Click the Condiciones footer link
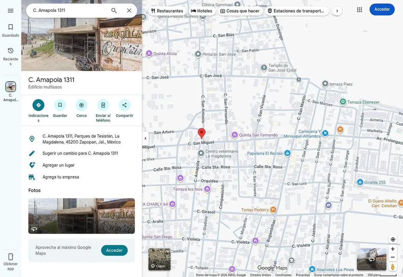403x277 pixels. pyautogui.click(x=283, y=275)
